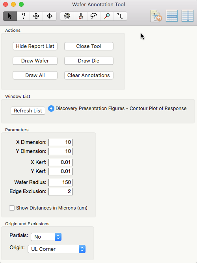The image size is (197, 263).
Task: Select the arrow pointer tool
Action: click(10, 16)
